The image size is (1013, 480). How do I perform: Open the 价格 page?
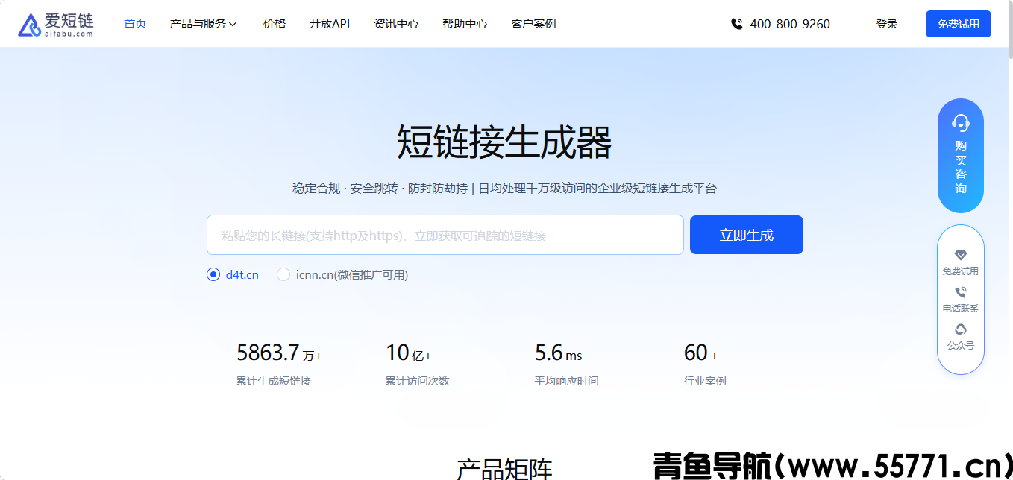coord(275,24)
